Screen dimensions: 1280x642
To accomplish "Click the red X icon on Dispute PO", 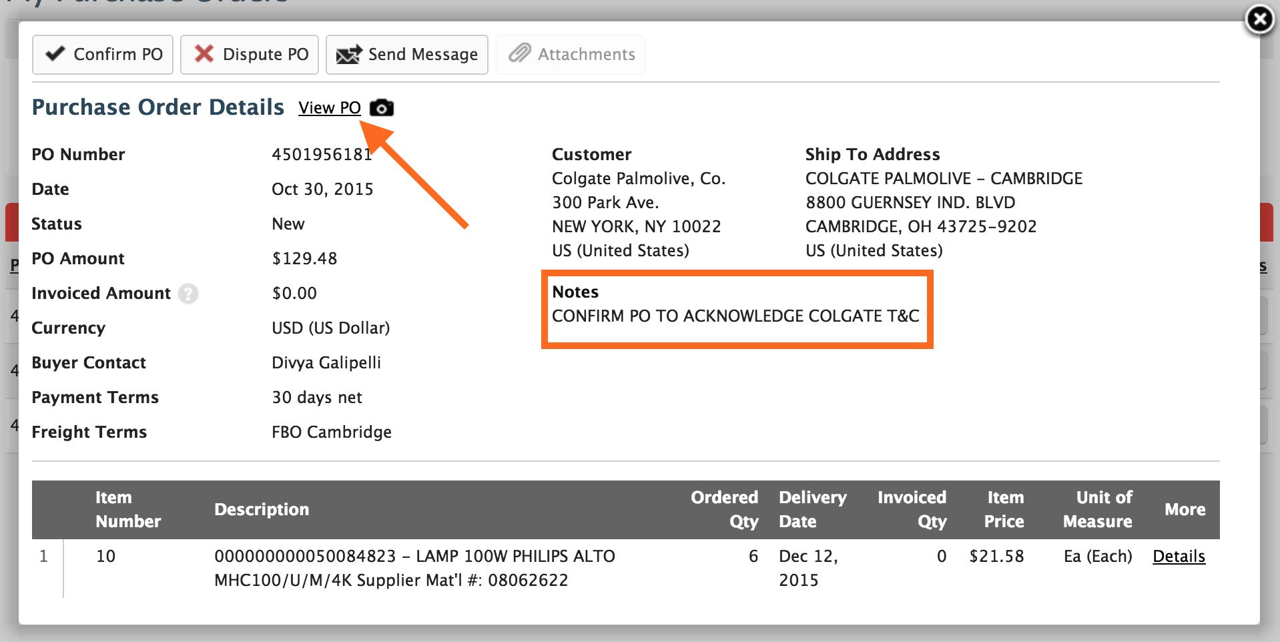I will (x=204, y=53).
